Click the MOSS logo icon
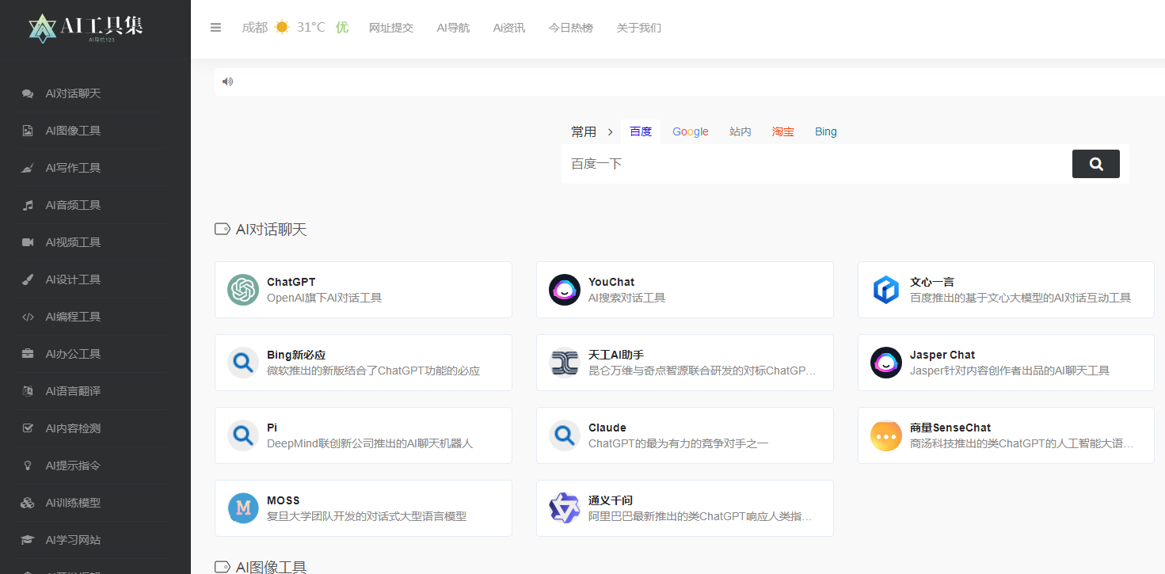 [243, 508]
